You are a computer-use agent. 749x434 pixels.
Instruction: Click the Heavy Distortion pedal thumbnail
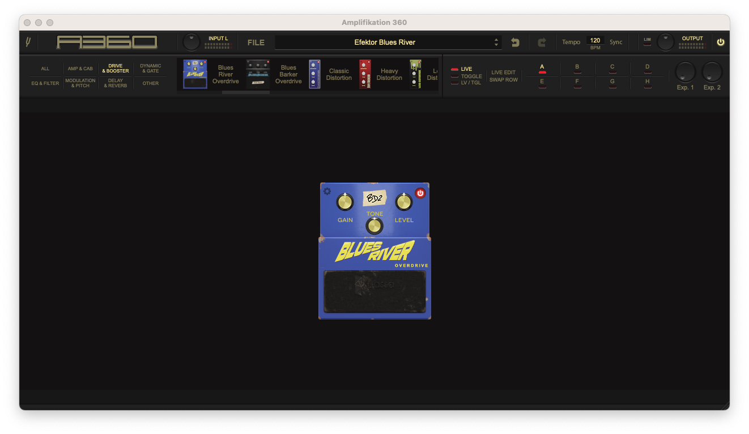[365, 74]
